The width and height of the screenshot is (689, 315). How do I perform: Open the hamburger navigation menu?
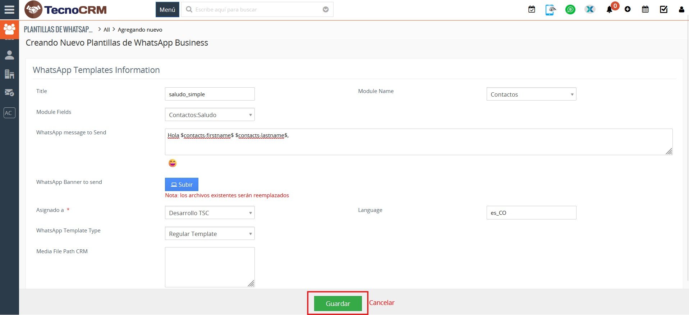(x=9, y=10)
